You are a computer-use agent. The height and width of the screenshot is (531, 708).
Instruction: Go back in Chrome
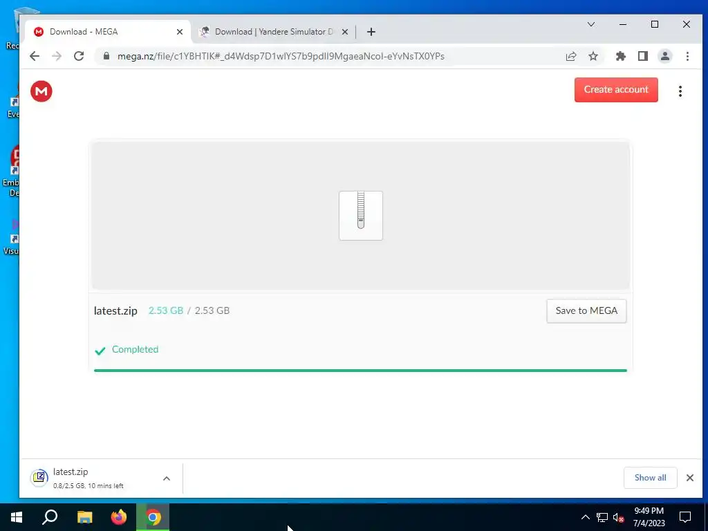tap(35, 56)
